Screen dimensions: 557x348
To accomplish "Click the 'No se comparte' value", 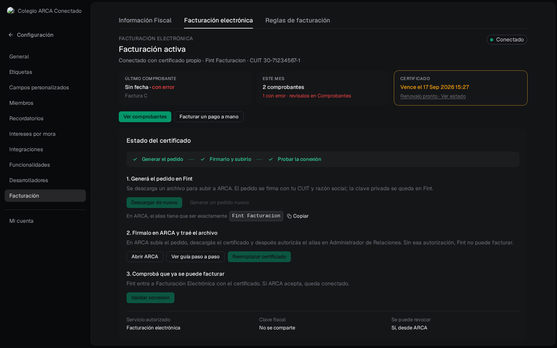I will (x=277, y=328).
